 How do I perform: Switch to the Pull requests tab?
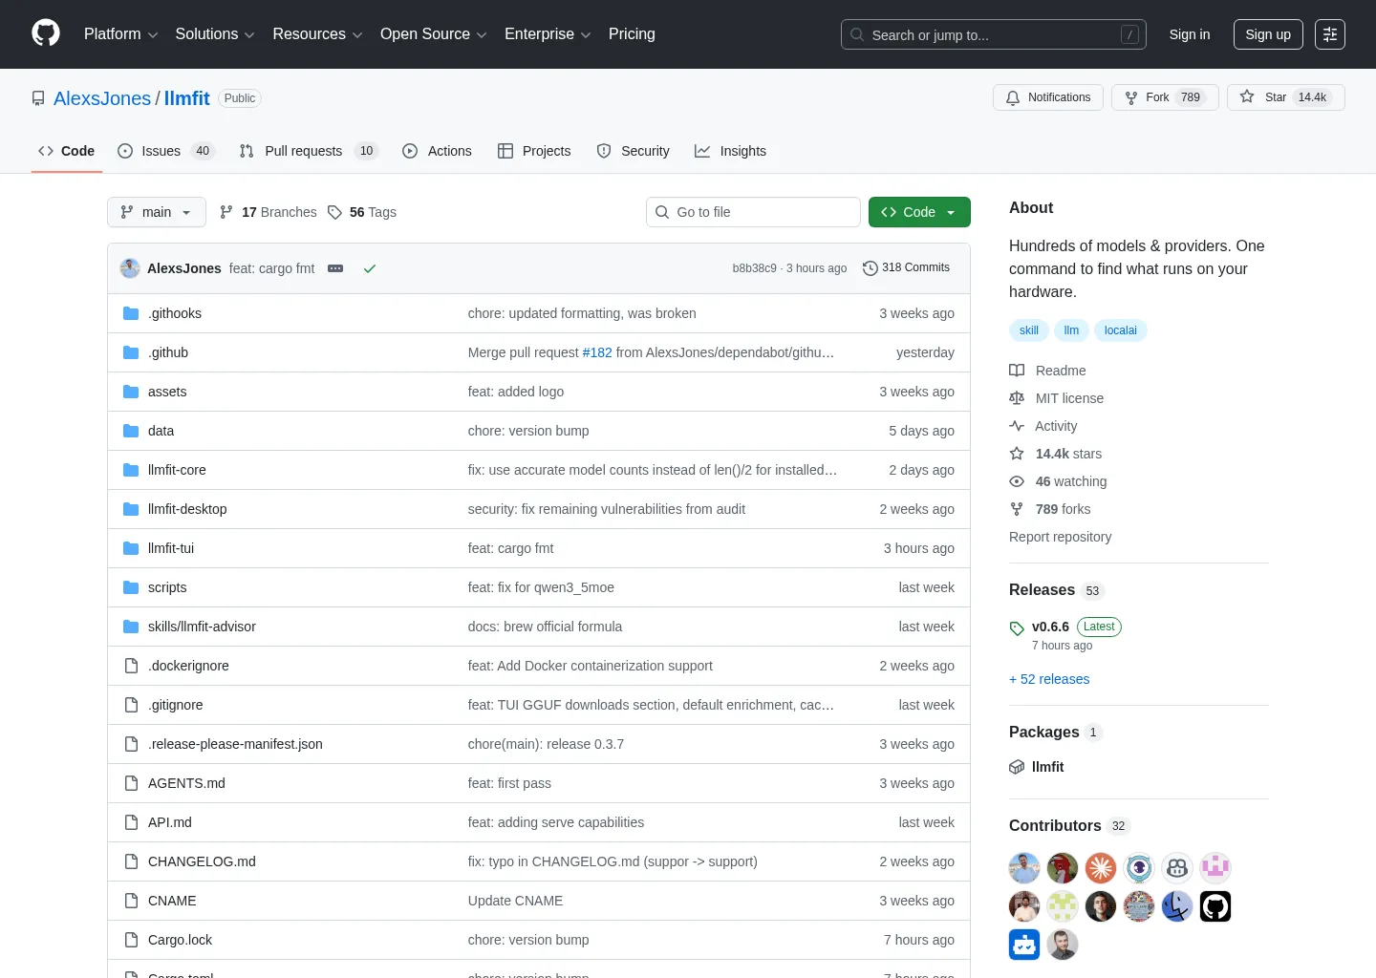coord(303,151)
